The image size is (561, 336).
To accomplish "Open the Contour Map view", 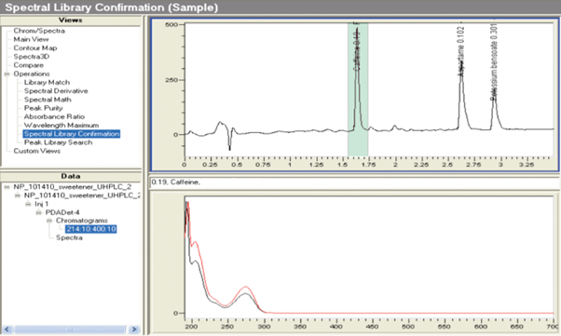I will (35, 47).
